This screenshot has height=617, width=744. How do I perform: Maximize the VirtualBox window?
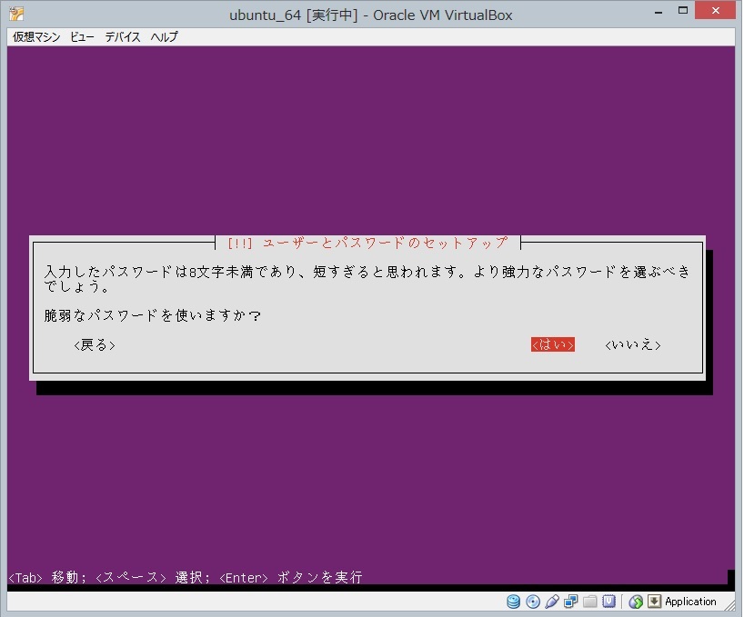(x=683, y=11)
